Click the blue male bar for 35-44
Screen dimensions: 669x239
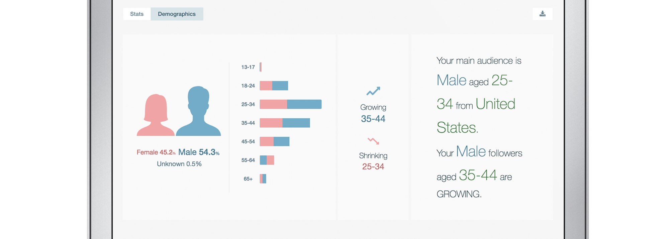pyautogui.click(x=296, y=123)
